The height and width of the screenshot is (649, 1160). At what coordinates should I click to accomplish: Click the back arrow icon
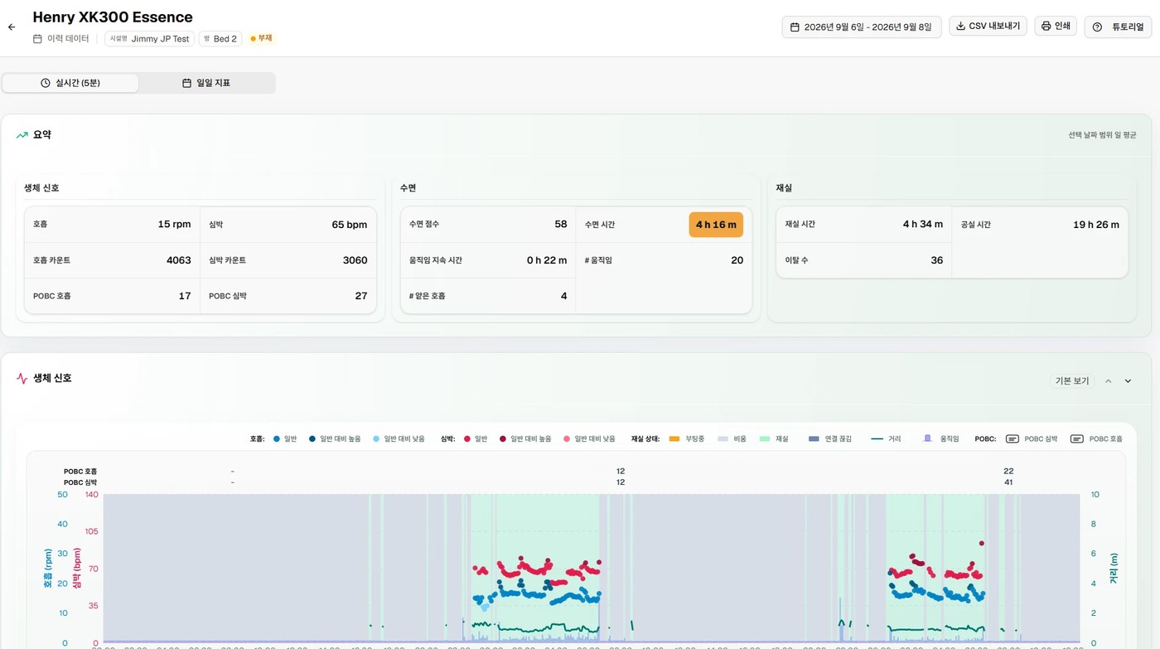pos(12,27)
